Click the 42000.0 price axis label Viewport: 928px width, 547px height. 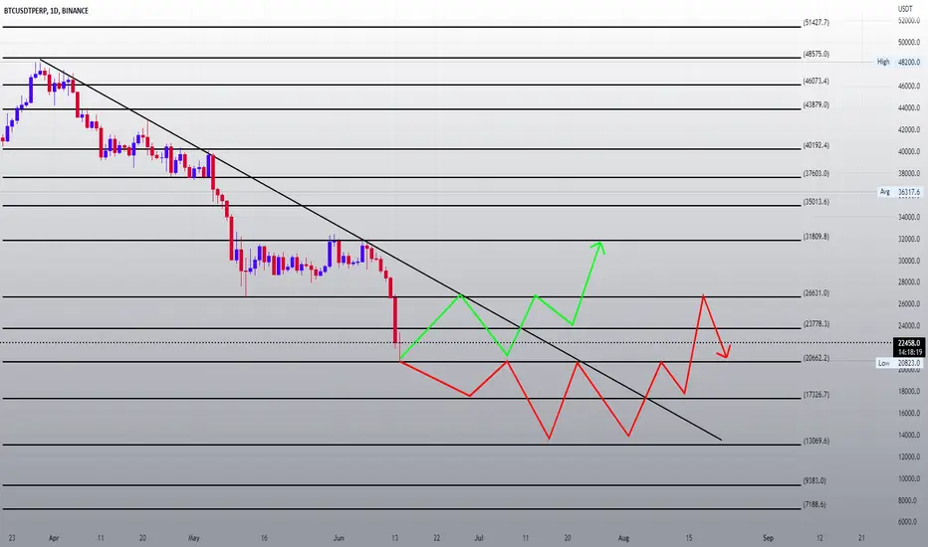(909, 129)
